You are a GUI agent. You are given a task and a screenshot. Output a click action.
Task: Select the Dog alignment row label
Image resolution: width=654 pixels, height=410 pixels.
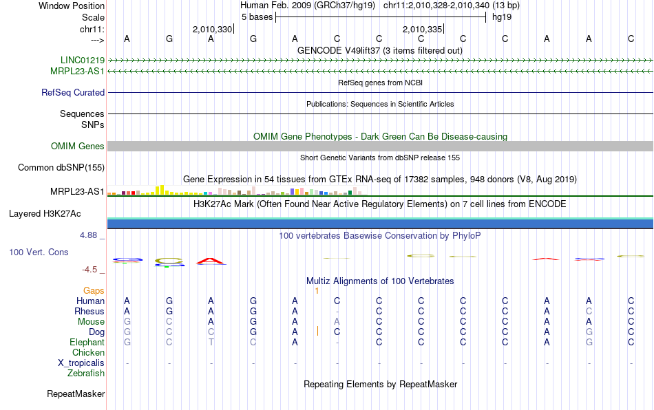[97, 332]
